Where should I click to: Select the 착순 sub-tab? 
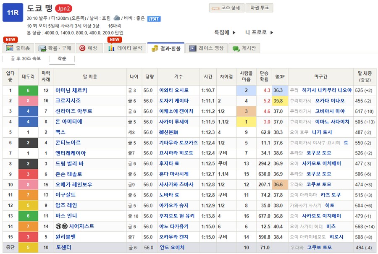62,59
